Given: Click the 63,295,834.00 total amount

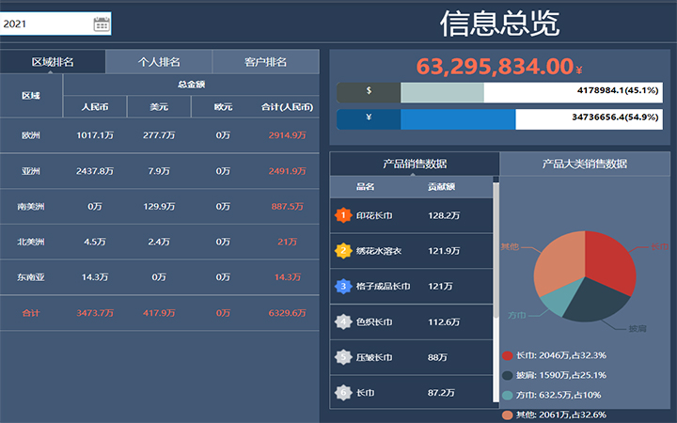Looking at the screenshot, I should (495, 66).
